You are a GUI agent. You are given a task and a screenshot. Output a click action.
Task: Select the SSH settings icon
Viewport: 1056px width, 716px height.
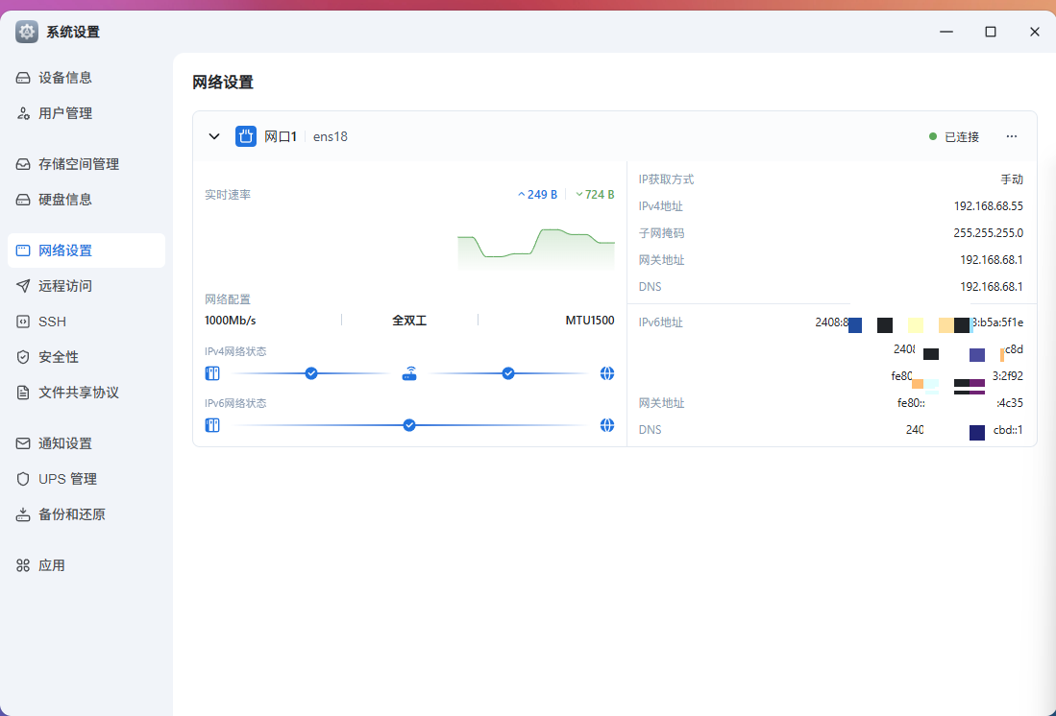[23, 321]
